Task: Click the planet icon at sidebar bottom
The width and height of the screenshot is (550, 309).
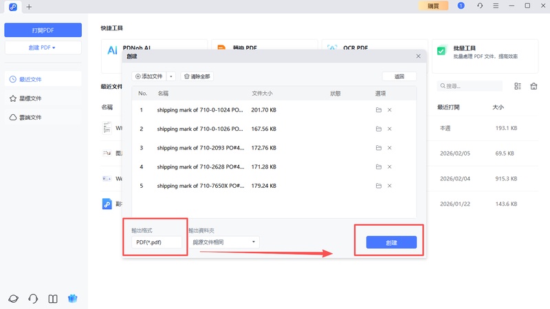Action: click(13, 299)
